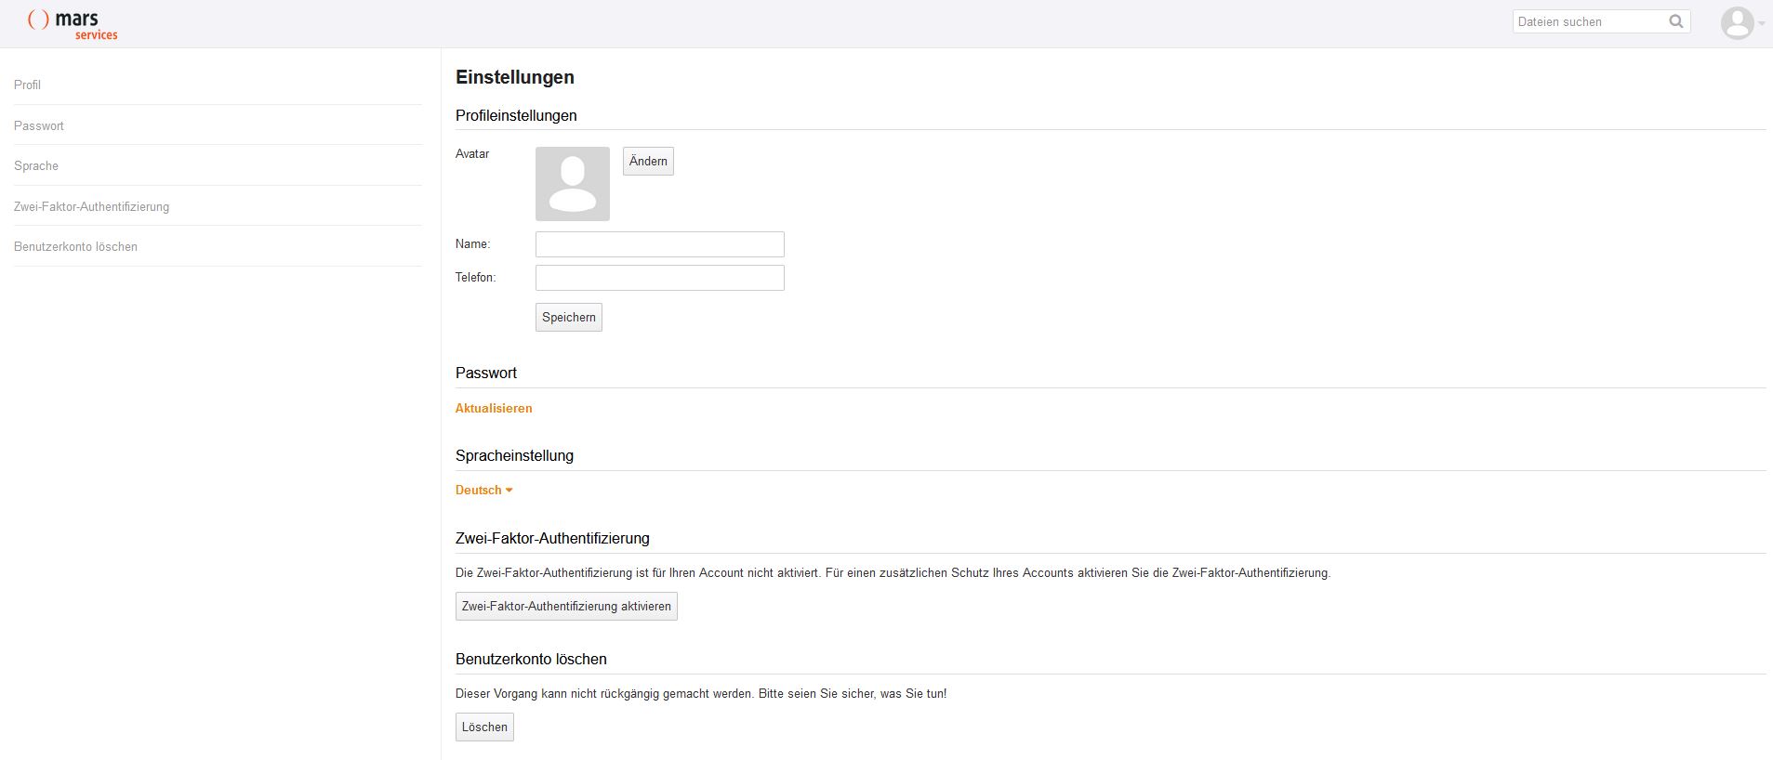Jump to Benutzerkonto löschen sidebar item
1773x760 pixels.
pos(75,246)
